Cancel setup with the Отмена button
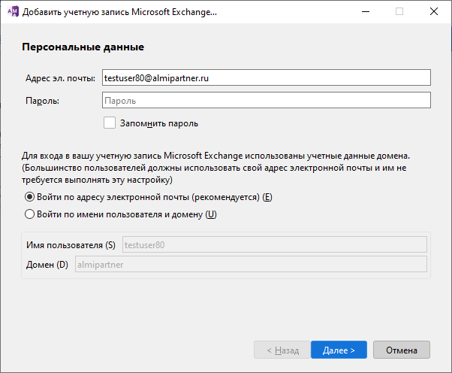Viewport: 452px width, 373px height. (x=402, y=350)
